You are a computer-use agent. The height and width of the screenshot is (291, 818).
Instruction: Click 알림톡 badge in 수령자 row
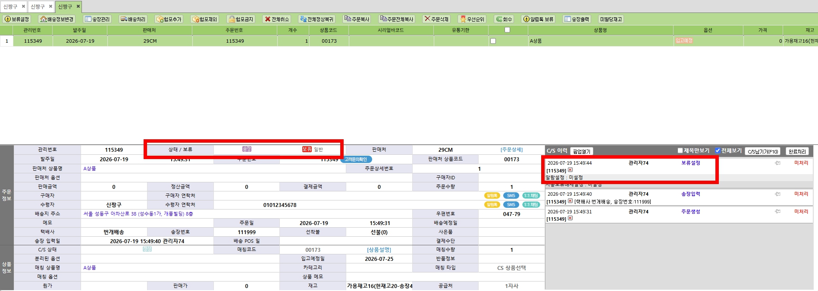point(492,205)
